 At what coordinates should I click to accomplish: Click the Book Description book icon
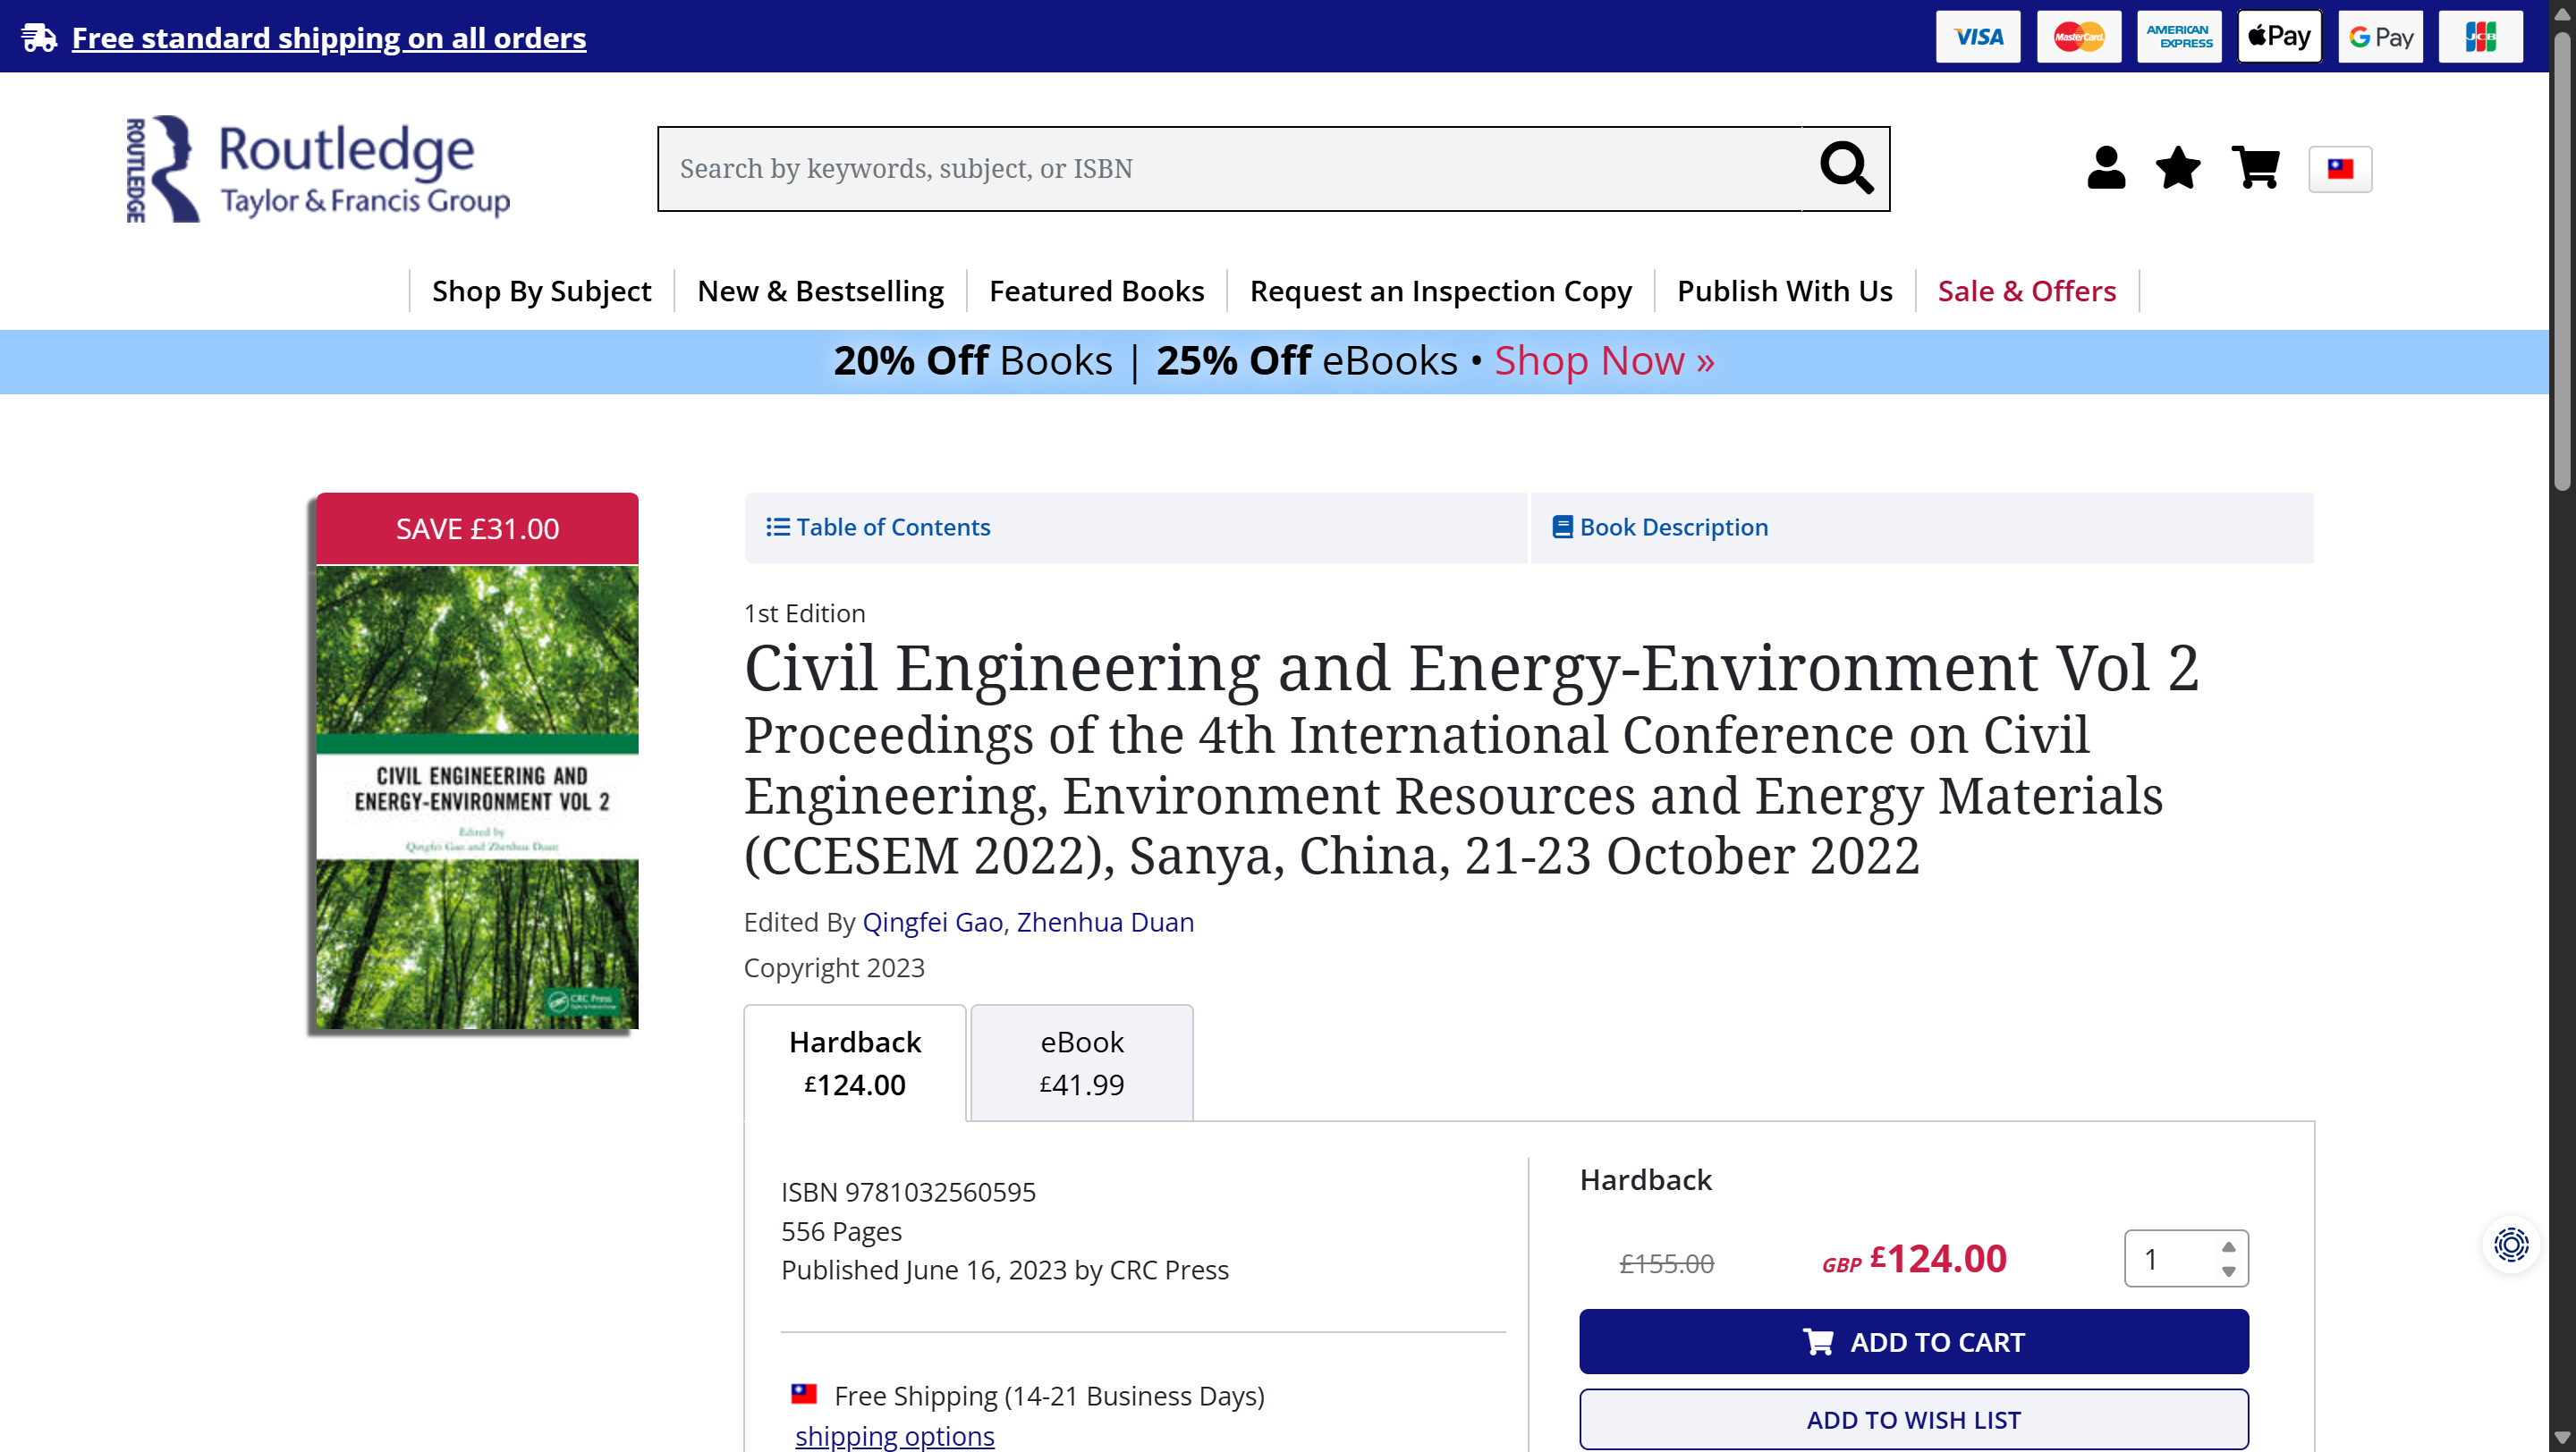pyautogui.click(x=1562, y=527)
